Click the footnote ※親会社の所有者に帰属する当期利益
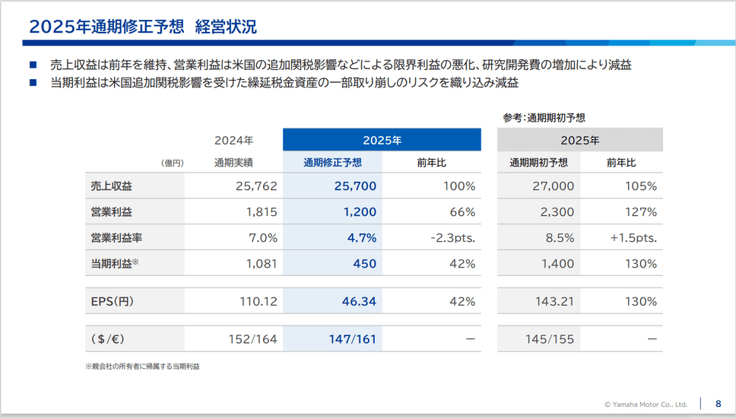The width and height of the screenshot is (736, 419). [x=142, y=367]
